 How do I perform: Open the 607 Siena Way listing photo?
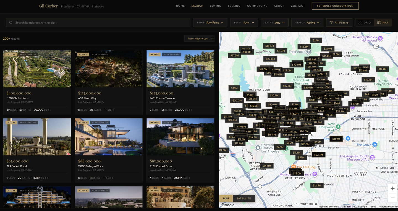109,69
